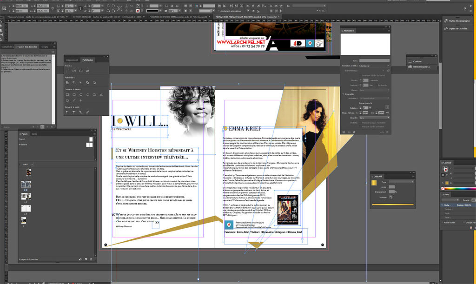Screen dimensions: 476x284
Task: Open the Styles de caractère panel
Action: 457,29
